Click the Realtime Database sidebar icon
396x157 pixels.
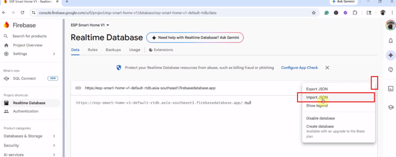(x=6, y=103)
